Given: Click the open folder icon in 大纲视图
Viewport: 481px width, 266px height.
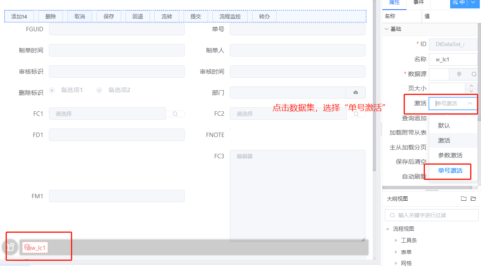Looking at the screenshot, I should coord(473,199).
